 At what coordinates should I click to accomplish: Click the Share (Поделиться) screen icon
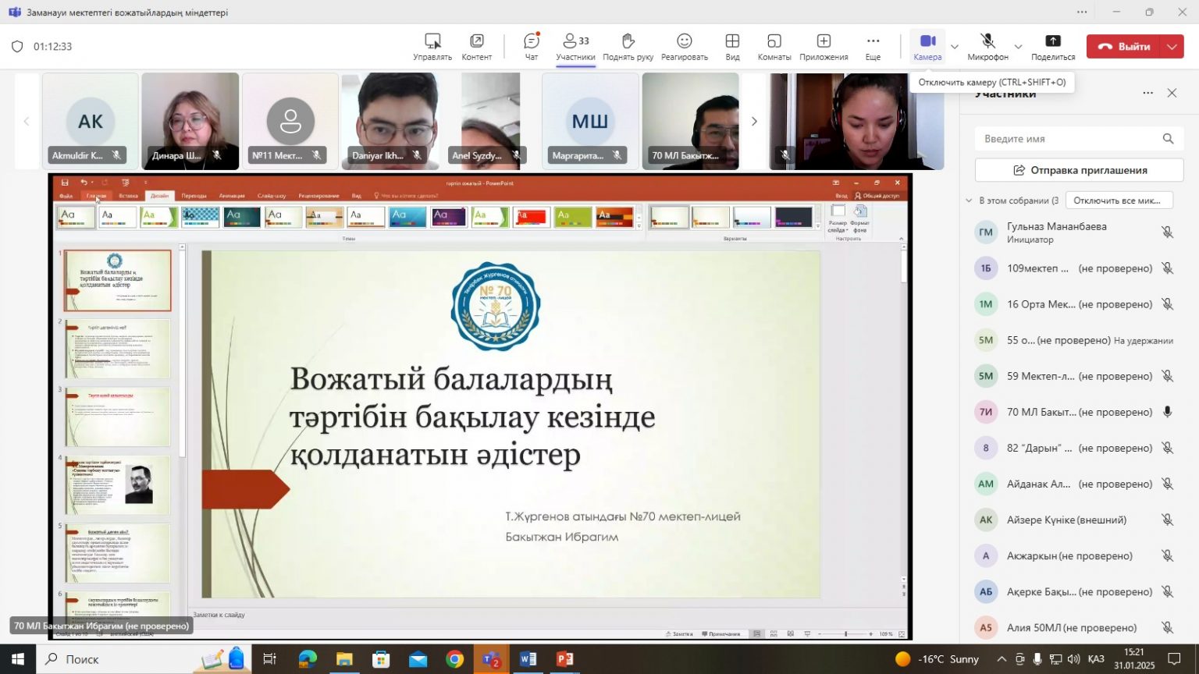tap(1052, 46)
